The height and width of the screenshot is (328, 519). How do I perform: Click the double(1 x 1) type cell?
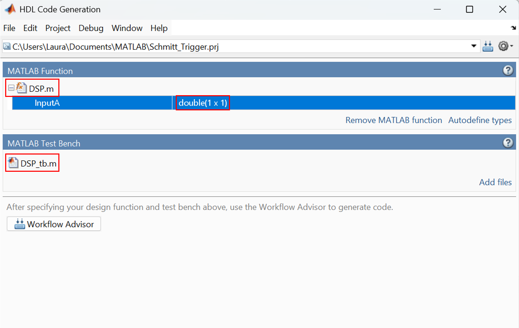tap(203, 103)
